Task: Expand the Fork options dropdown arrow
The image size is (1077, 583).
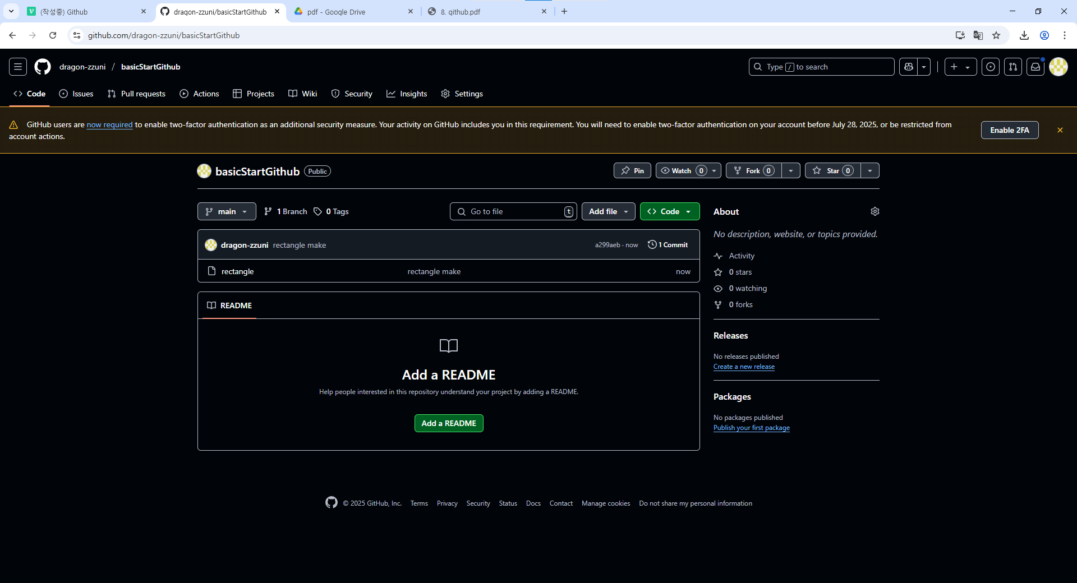Action: tap(791, 170)
